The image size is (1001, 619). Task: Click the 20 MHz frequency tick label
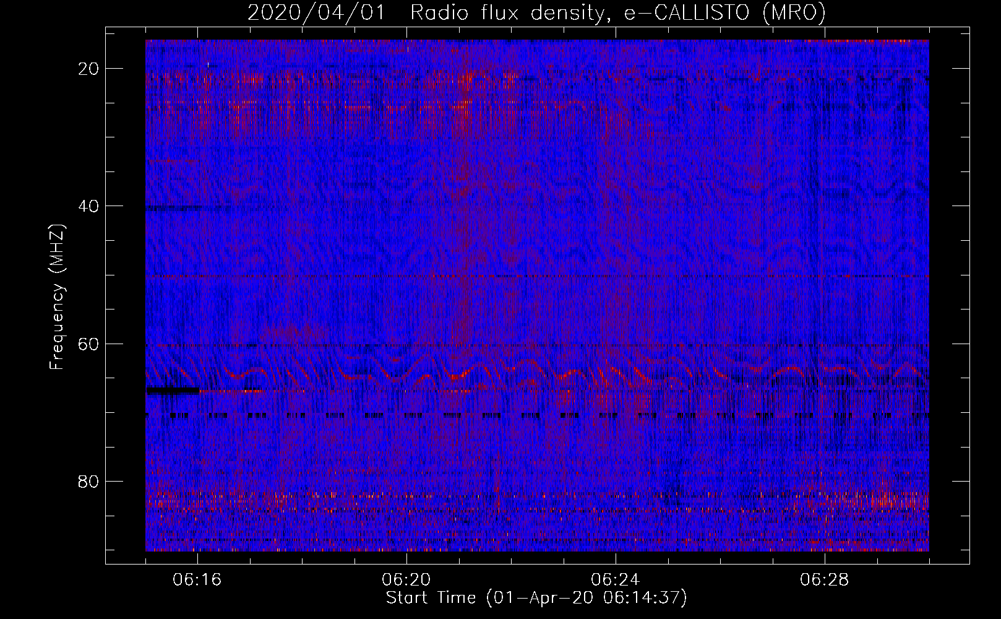pyautogui.click(x=89, y=69)
